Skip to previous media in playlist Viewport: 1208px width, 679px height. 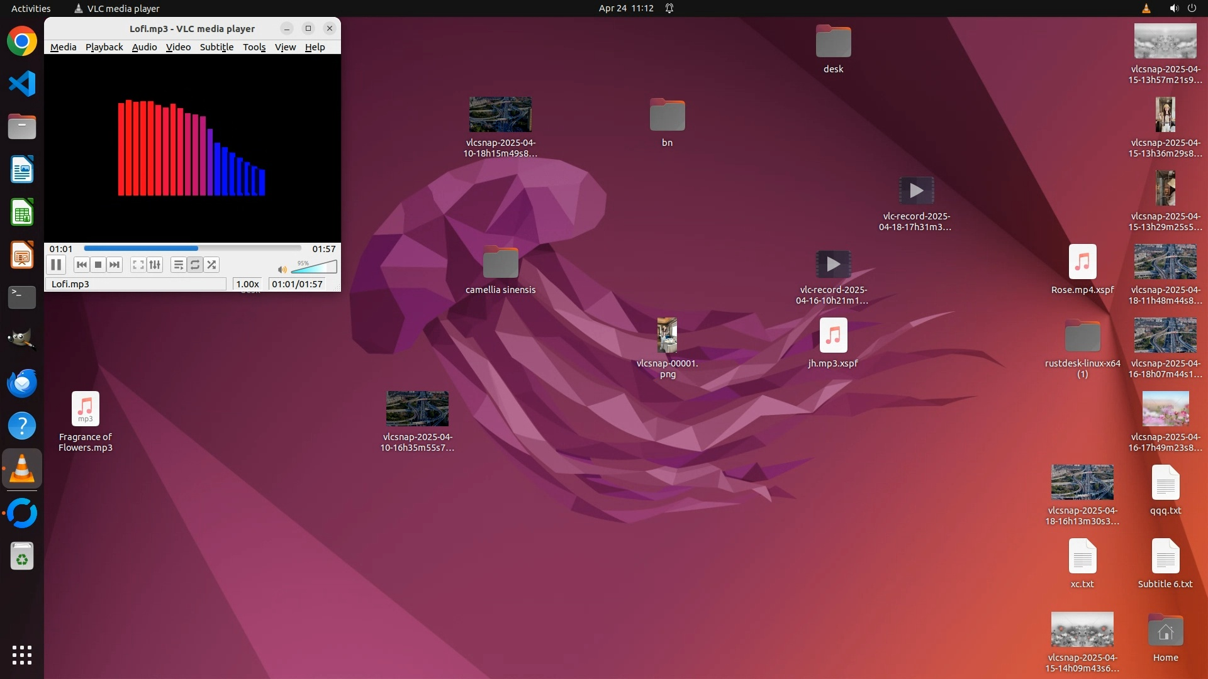point(81,265)
